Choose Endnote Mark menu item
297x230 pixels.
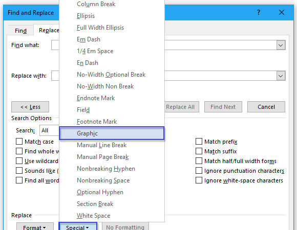pyautogui.click(x=112, y=98)
